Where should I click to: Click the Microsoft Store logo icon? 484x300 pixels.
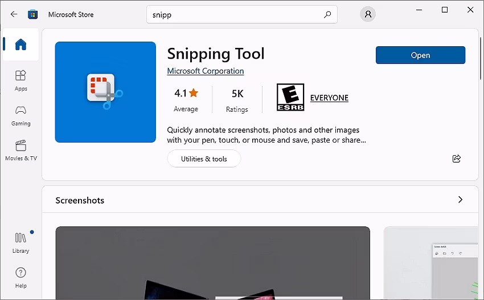coord(32,14)
